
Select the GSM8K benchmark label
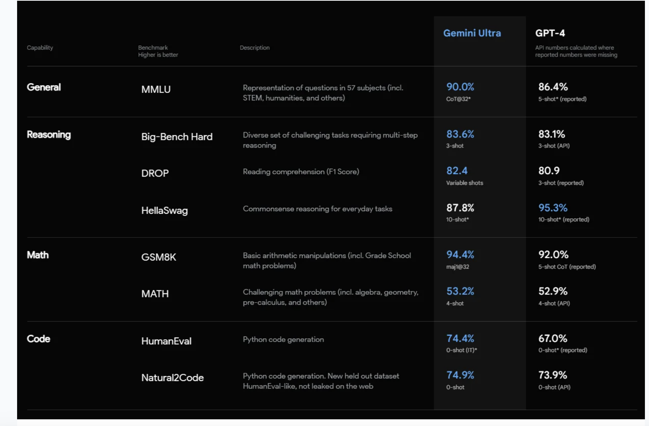tap(158, 257)
